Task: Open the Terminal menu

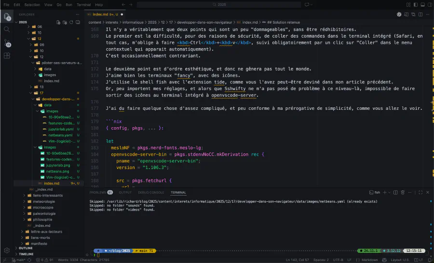Action: (x=83, y=4)
